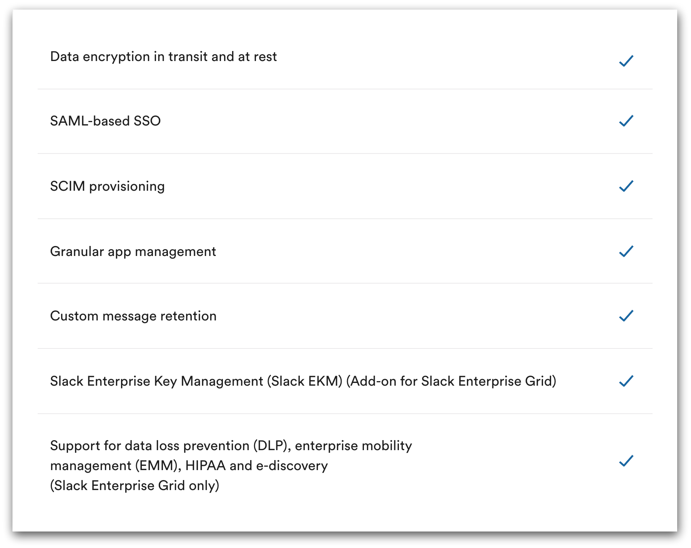Click the 'HIPAA and e-discovery' text
Image resolution: width=691 pixels, height=548 pixels.
click(256, 466)
